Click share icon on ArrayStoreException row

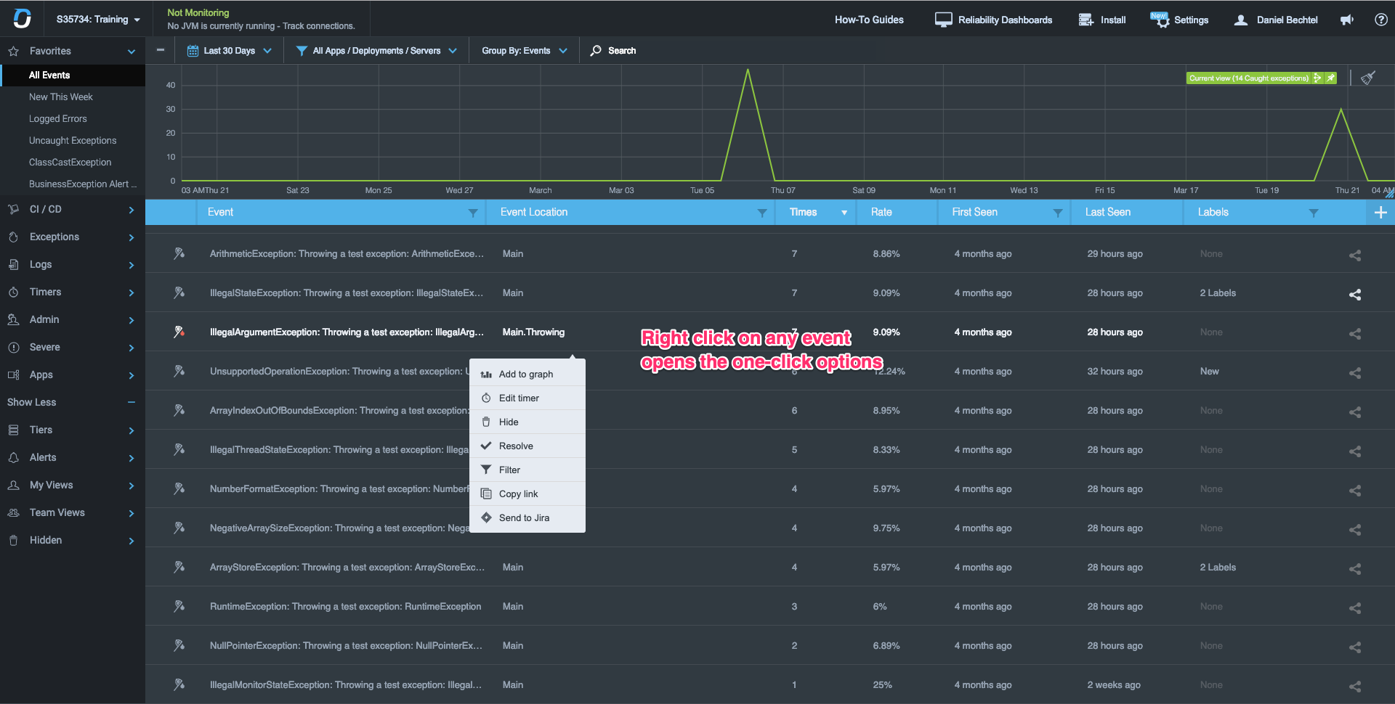click(1355, 568)
